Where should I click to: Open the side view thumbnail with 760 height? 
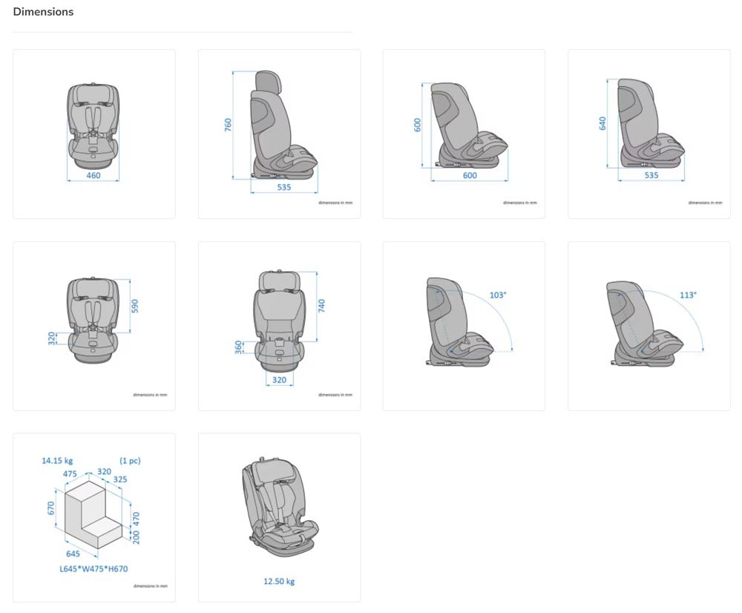pyautogui.click(x=279, y=134)
